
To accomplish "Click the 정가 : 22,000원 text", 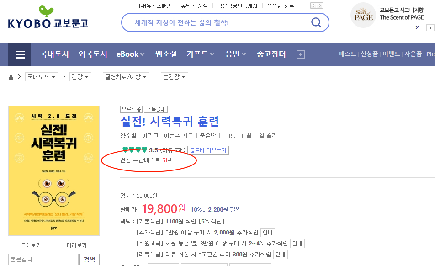I will click(x=138, y=196).
